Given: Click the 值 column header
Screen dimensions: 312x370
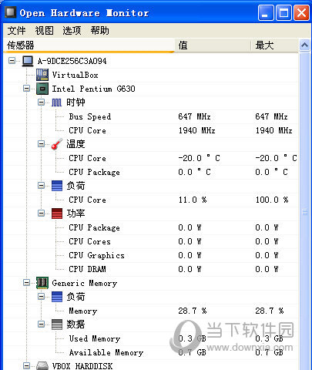Looking at the screenshot, I should pyautogui.click(x=213, y=45).
